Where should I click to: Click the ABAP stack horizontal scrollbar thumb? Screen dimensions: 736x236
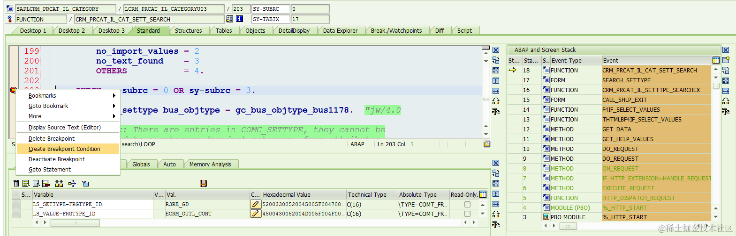[x=568, y=226]
